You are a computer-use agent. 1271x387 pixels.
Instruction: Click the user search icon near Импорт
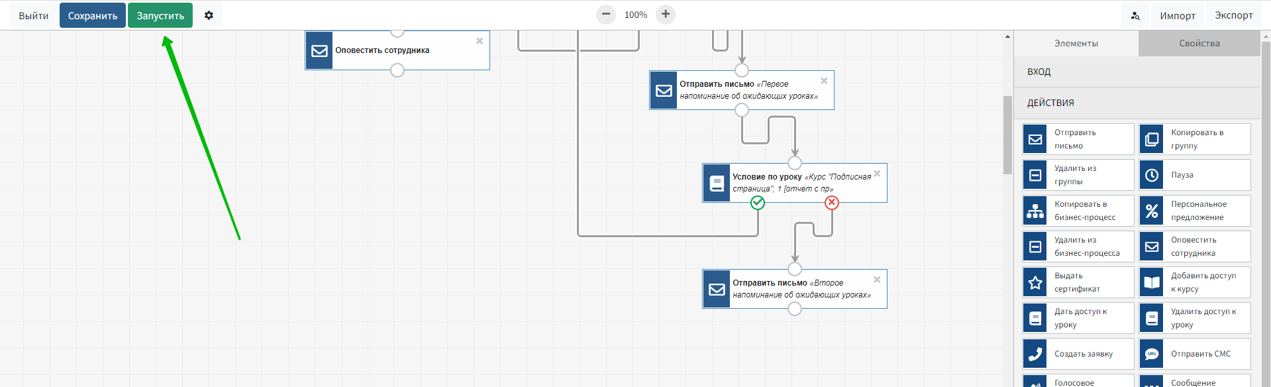pyautogui.click(x=1135, y=15)
